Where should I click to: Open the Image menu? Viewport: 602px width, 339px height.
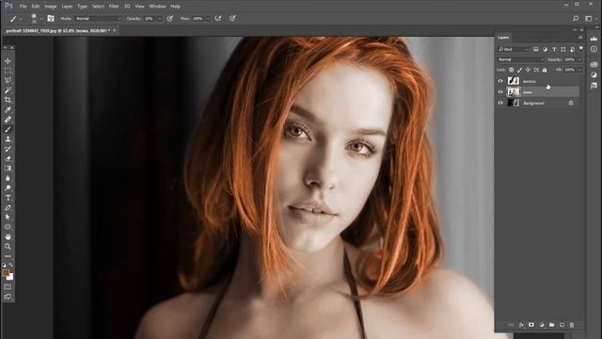point(50,7)
